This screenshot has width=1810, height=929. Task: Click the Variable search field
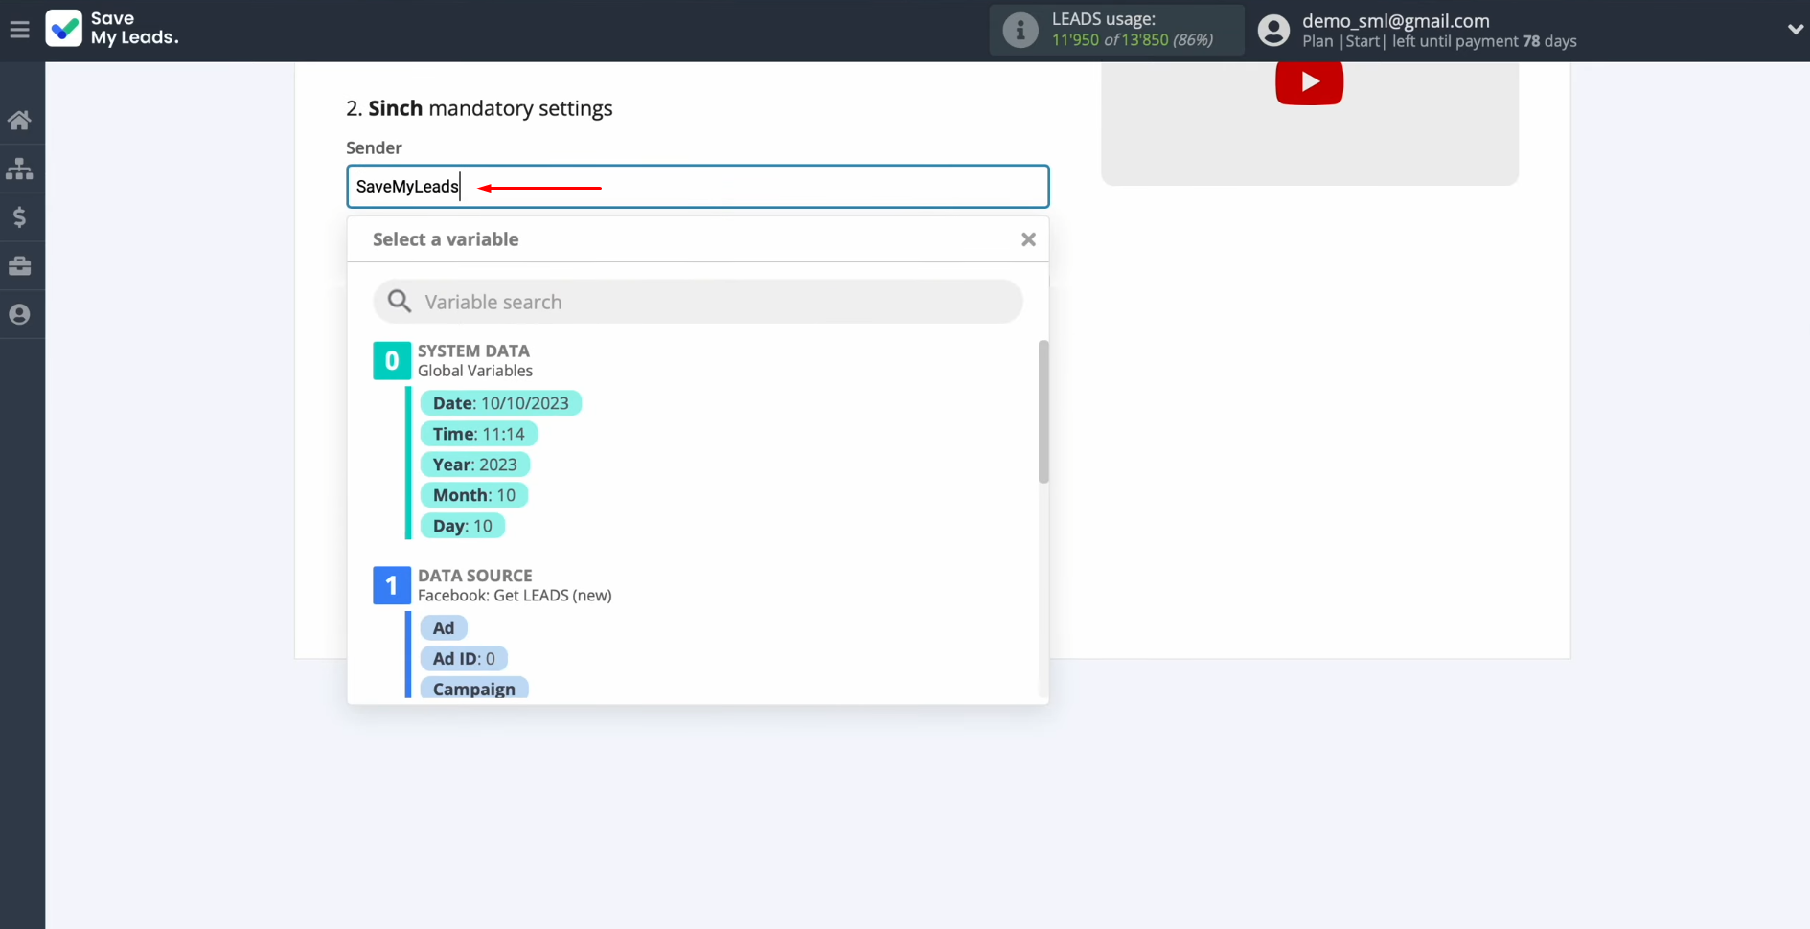(x=698, y=302)
